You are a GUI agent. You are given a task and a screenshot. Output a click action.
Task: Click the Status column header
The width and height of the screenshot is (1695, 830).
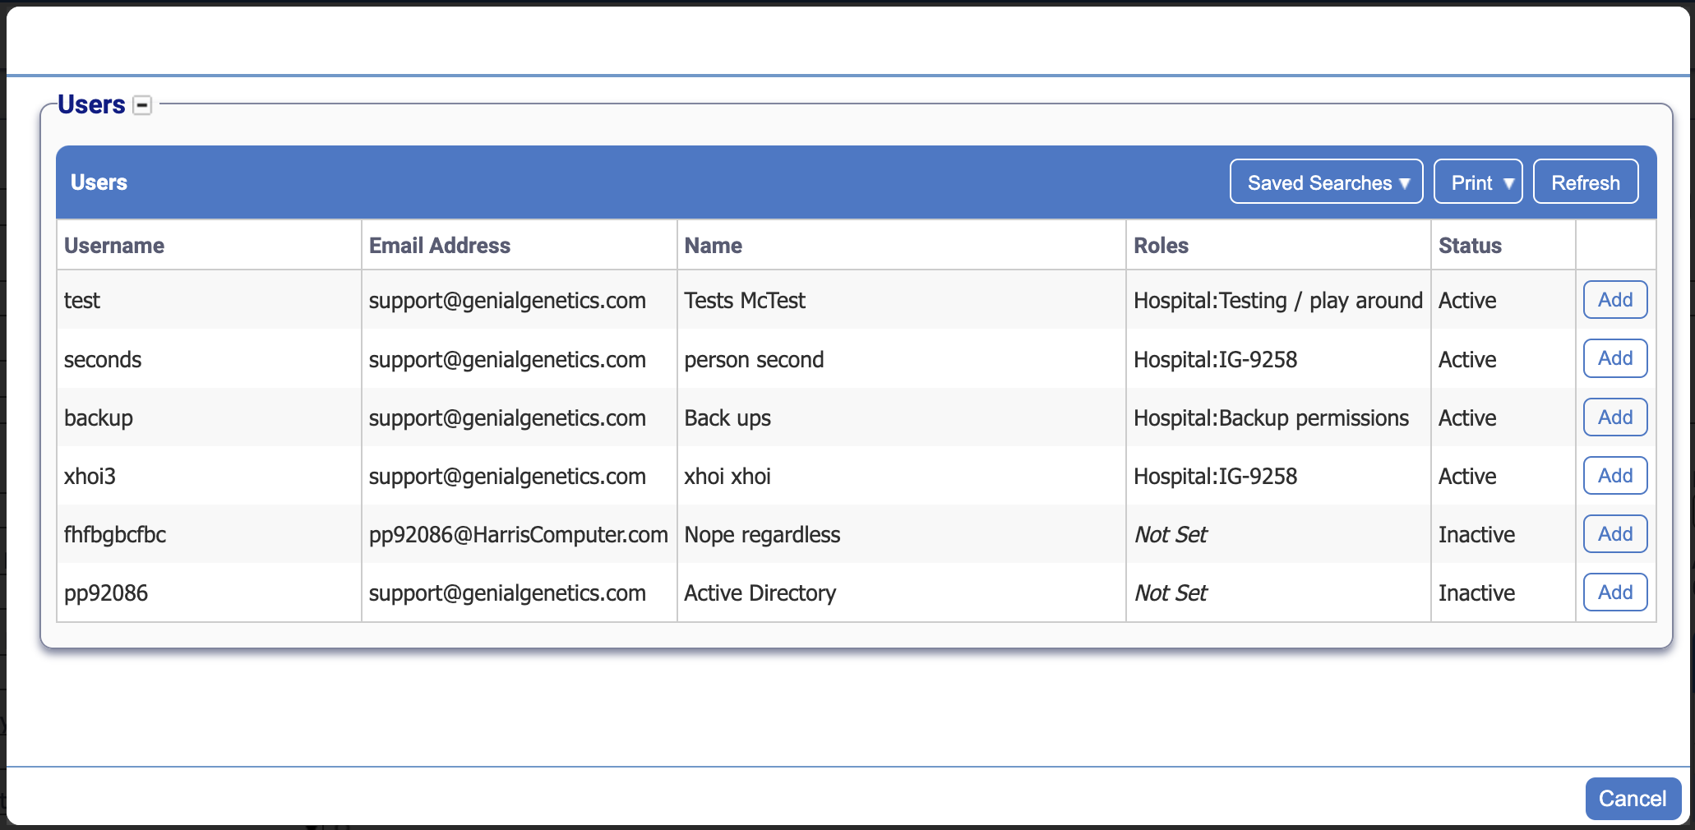[x=1469, y=245]
